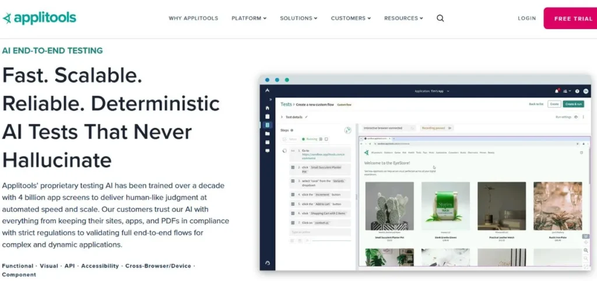Click the Tests breadcrumb link

(286, 104)
